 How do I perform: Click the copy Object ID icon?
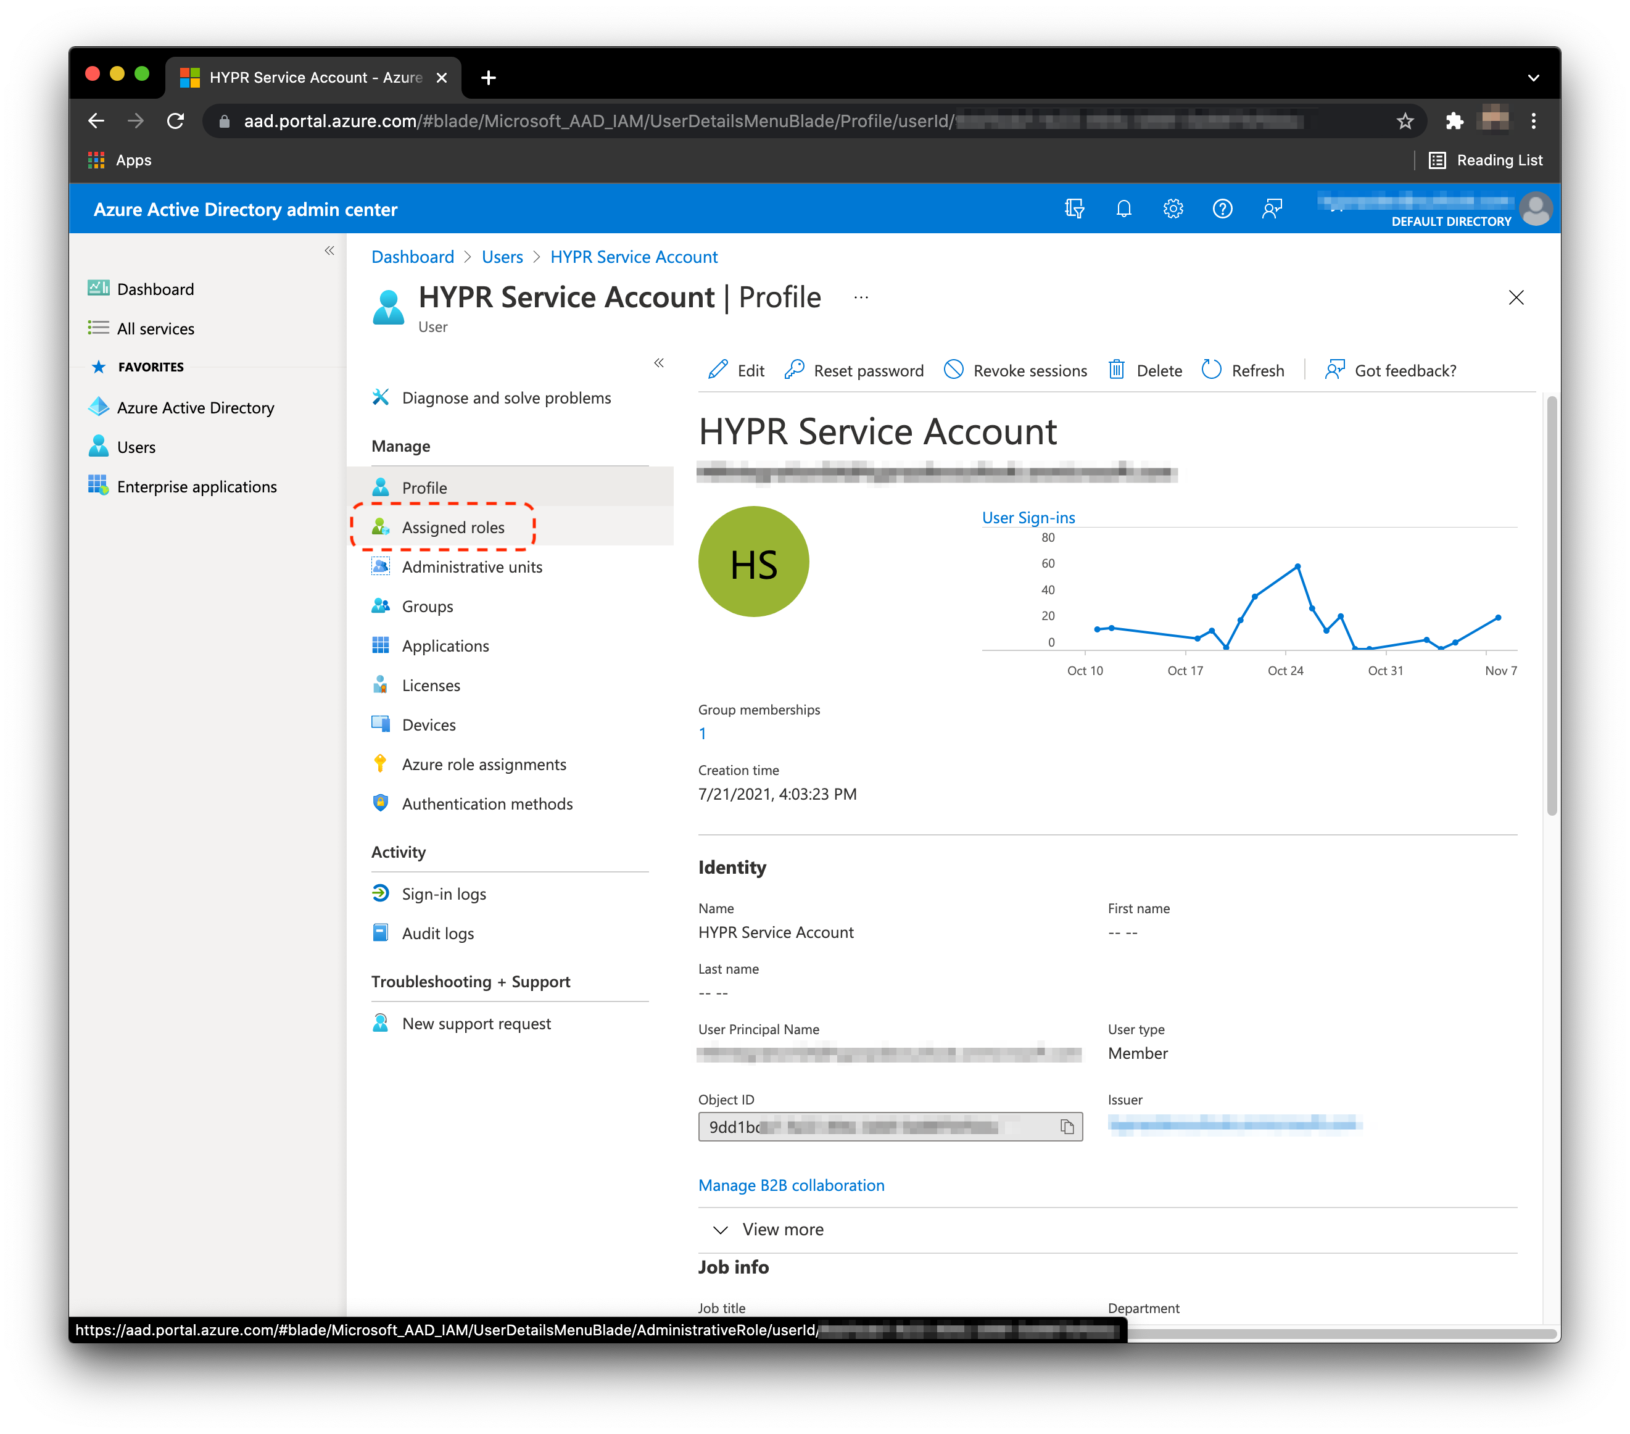point(1067,1126)
